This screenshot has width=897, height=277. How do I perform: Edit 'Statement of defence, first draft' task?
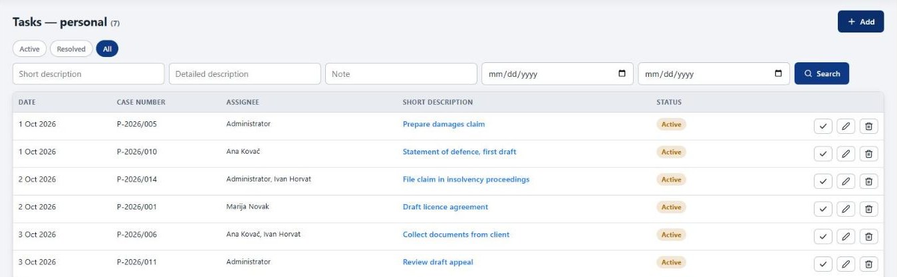coord(846,154)
